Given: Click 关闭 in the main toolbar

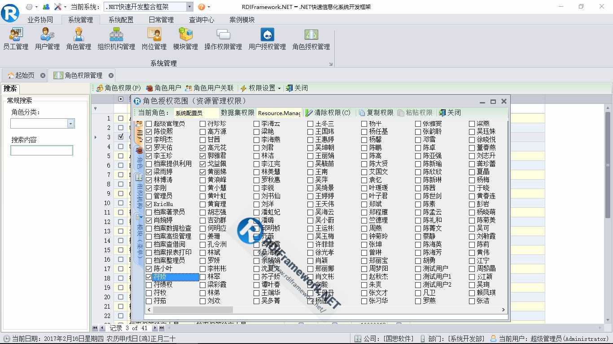Looking at the screenshot, I should 297,88.
